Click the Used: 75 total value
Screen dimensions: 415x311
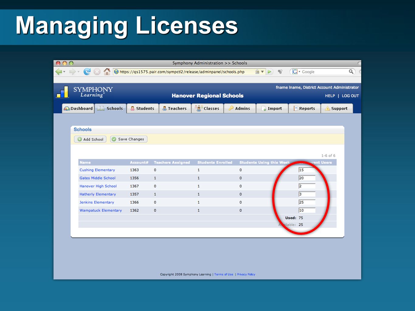coord(301,218)
